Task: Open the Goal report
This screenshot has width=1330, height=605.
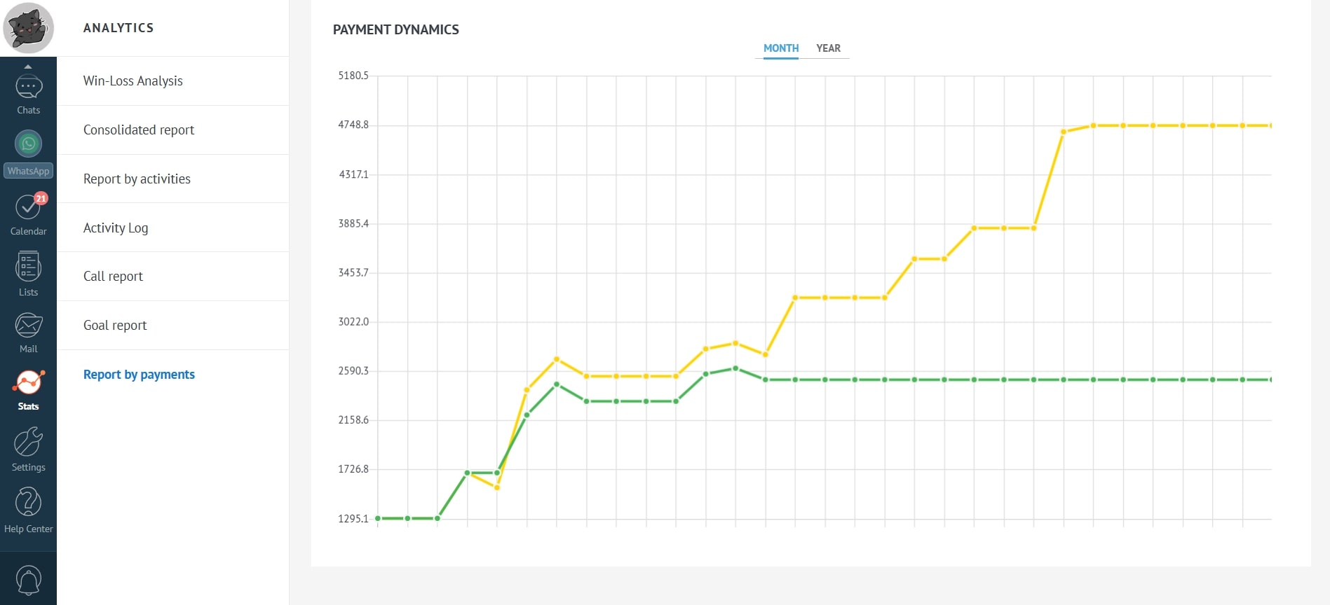Action: (115, 326)
